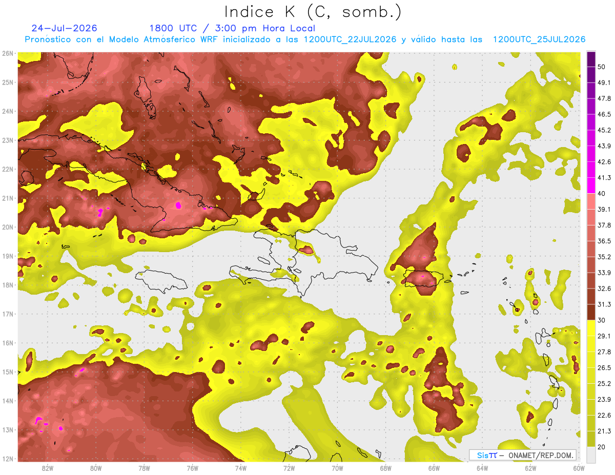Click the colorbar value '45.2'

[x=604, y=130]
